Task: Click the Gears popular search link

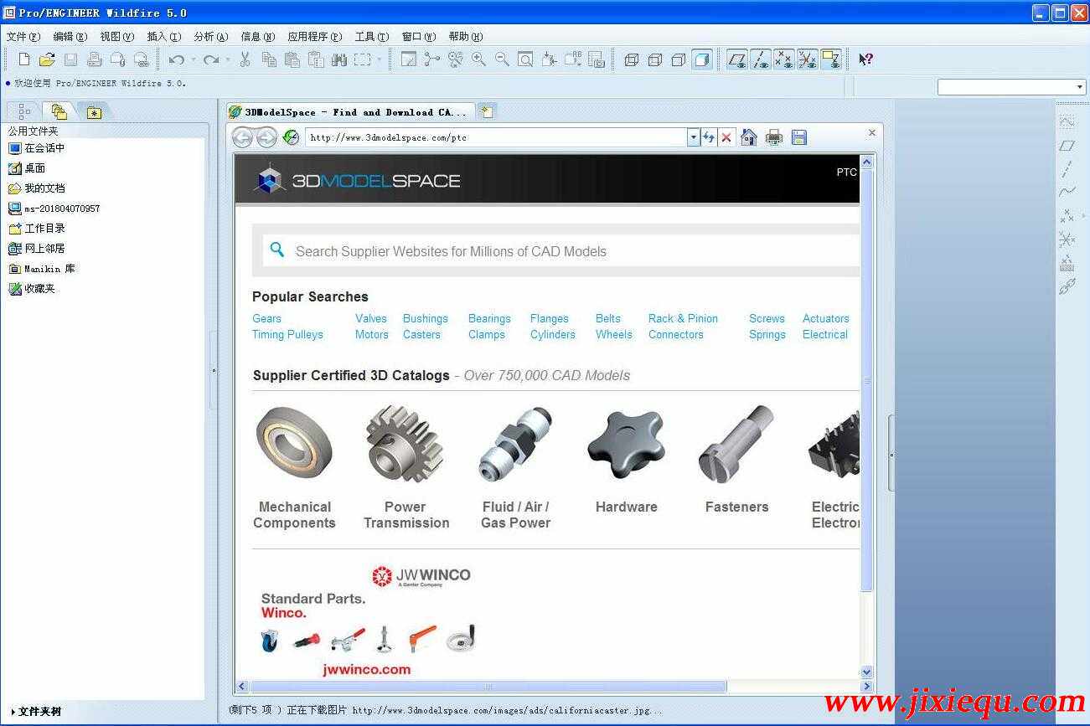Action: coord(267,318)
